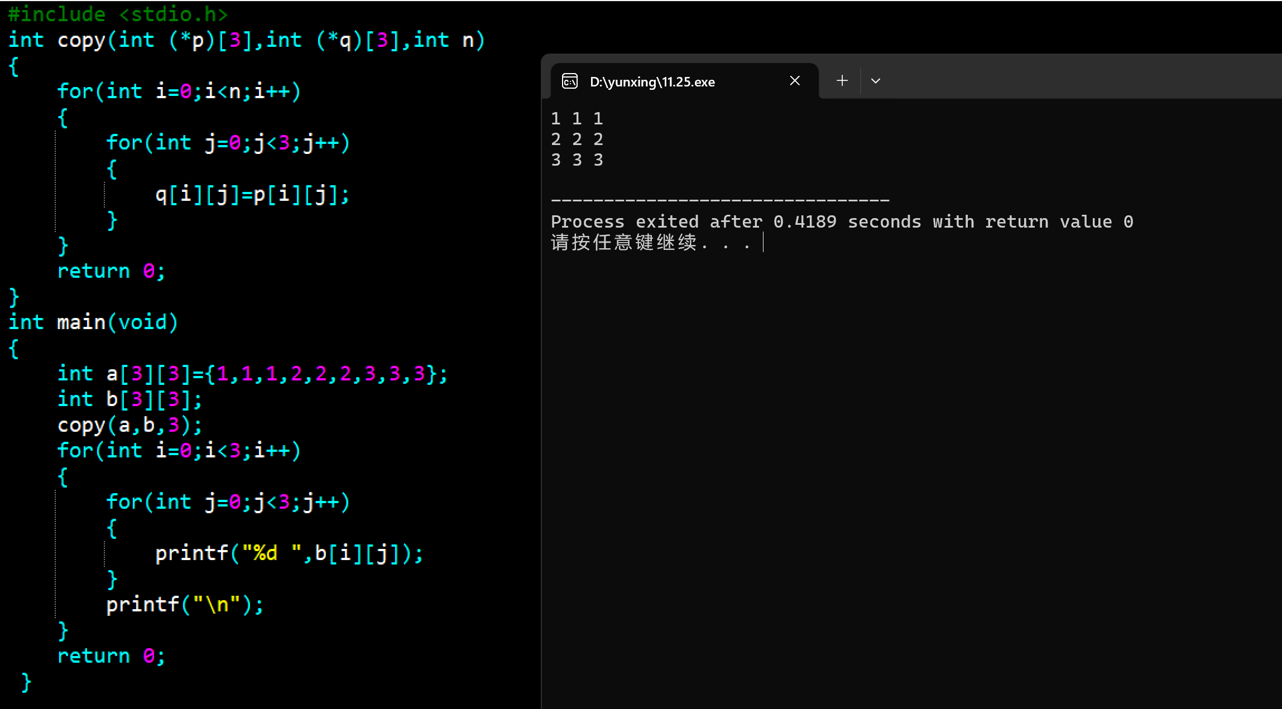Click the terminal icon in the 11.25.exe tab
The width and height of the screenshot is (1282, 709).
point(569,81)
